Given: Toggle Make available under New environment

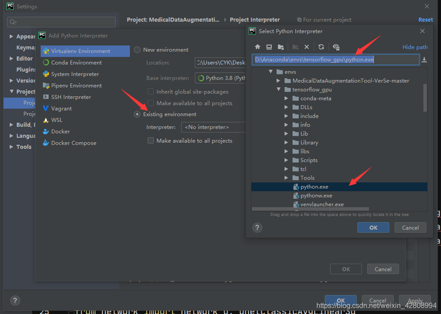Looking at the screenshot, I should (x=151, y=103).
